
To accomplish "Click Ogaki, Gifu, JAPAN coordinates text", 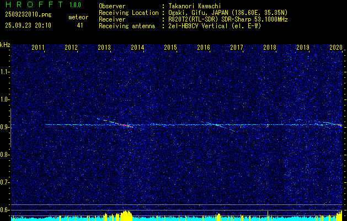I will click(x=228, y=13).
